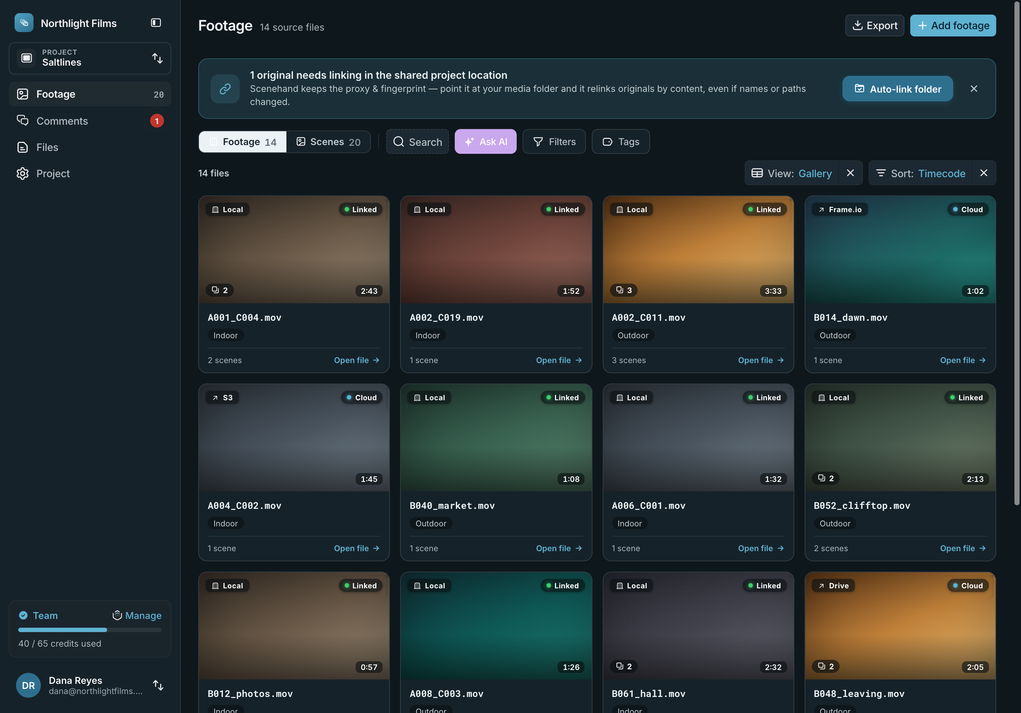
Task: Dismiss the linking banner
Action: coord(974,89)
